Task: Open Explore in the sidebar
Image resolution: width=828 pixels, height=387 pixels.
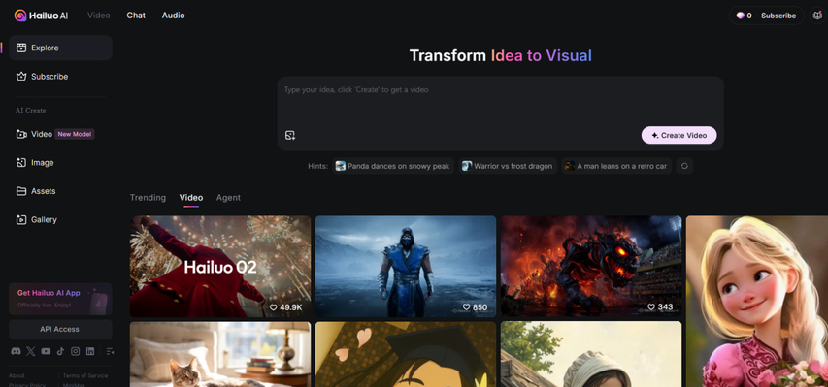Action: (x=60, y=48)
